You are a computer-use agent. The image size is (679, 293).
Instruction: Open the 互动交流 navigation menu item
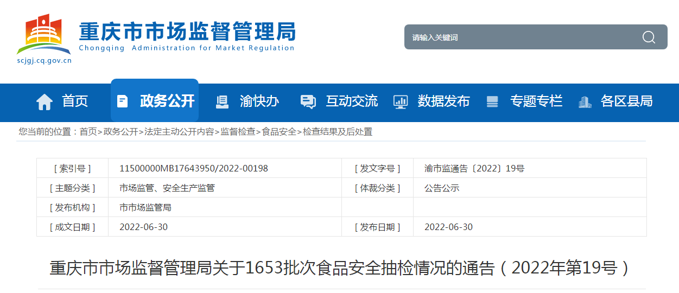(352, 101)
